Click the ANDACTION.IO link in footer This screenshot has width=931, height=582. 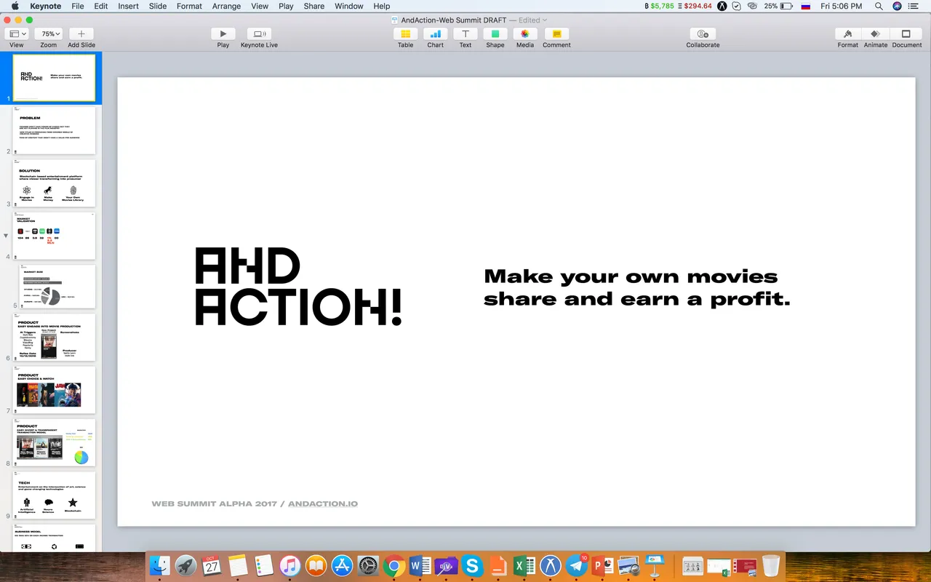(x=323, y=503)
